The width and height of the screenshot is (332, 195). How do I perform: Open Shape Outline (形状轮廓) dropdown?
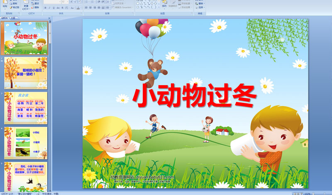[185, 3]
